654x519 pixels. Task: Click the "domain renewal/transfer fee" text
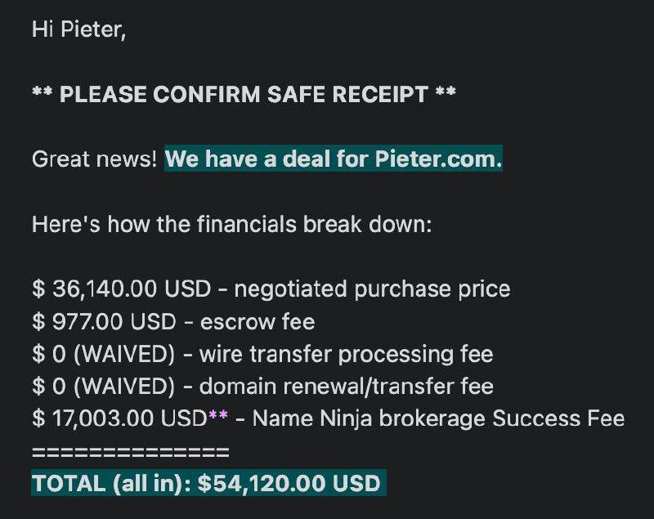[347, 386]
